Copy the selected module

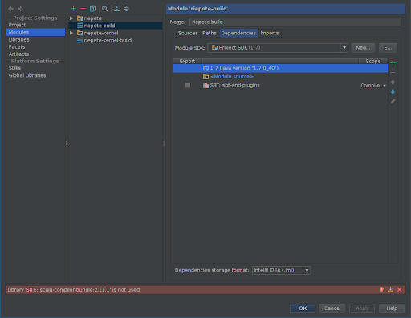tap(92, 9)
